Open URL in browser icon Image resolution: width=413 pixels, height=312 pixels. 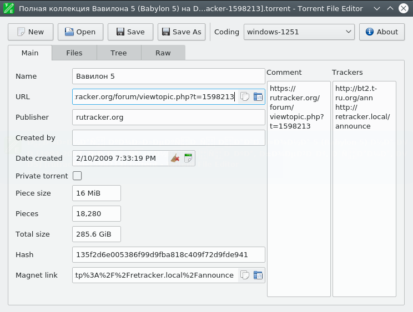click(x=258, y=97)
